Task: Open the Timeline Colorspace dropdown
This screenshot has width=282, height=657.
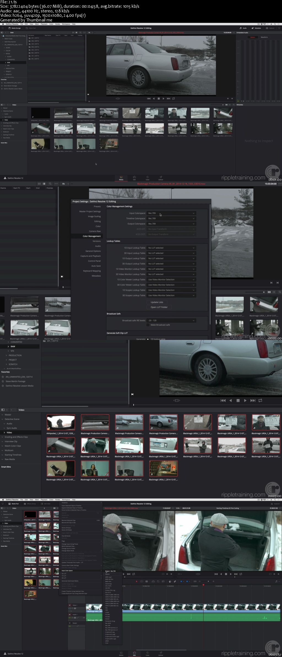Action: (x=171, y=219)
